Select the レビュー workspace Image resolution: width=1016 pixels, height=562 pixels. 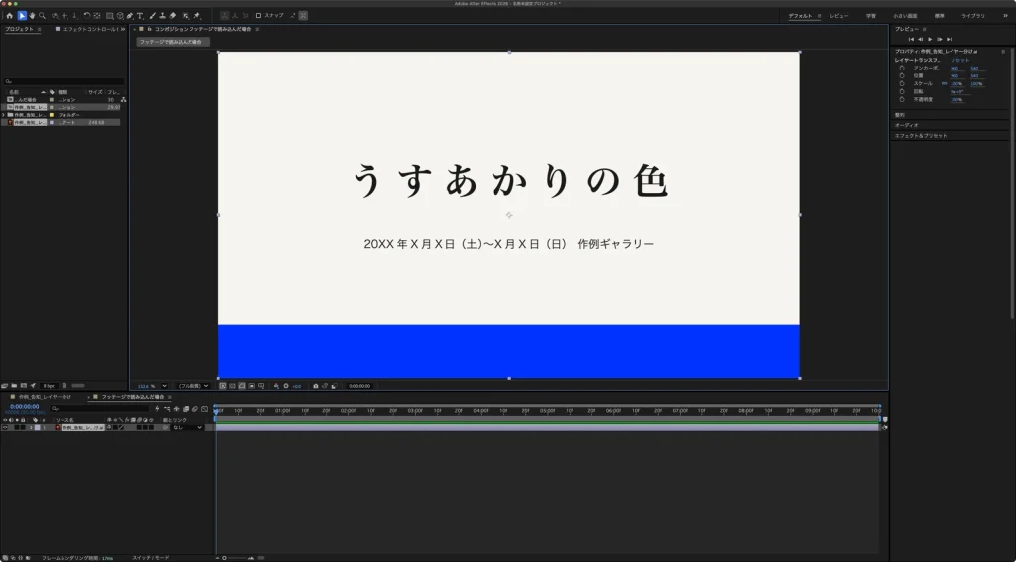[839, 16]
